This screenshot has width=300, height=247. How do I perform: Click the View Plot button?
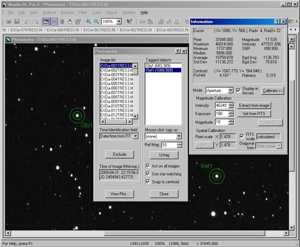tap(120, 194)
